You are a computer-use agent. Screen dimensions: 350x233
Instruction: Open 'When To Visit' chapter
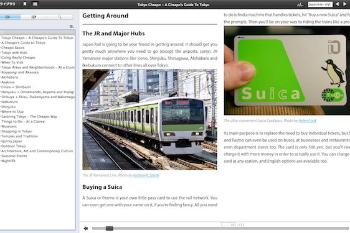pos(12,62)
